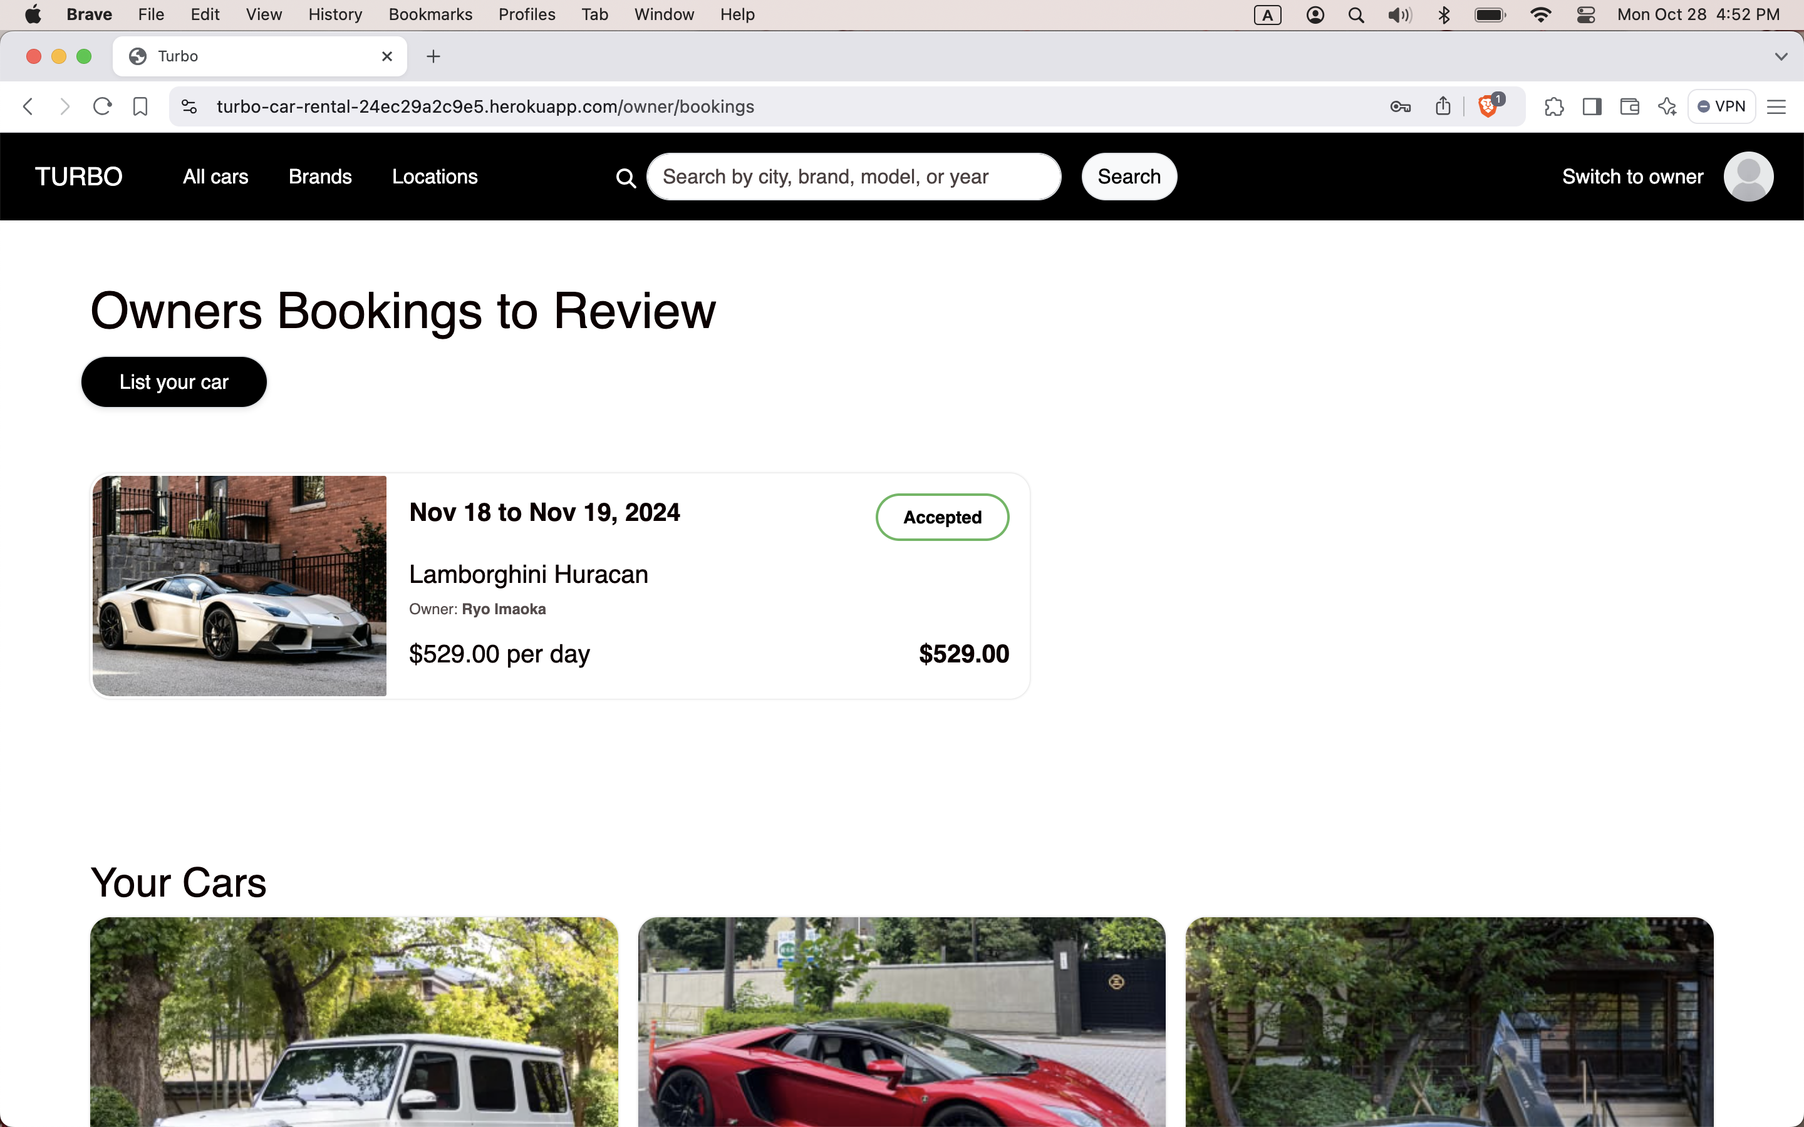Open the Lamborghini Huracan booking photo

pyautogui.click(x=239, y=586)
